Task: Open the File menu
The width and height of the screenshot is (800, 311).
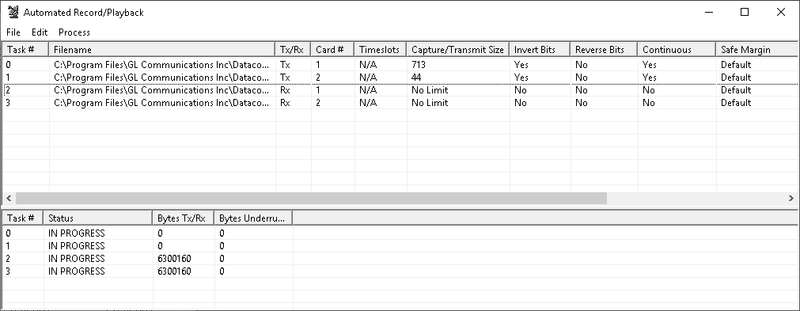Action: tap(13, 32)
